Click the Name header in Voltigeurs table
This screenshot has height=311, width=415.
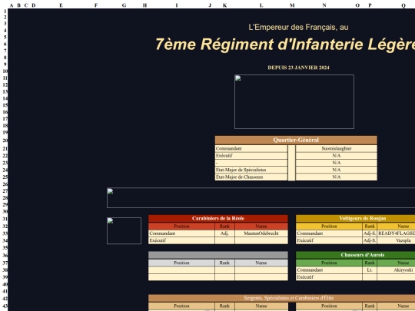[x=397, y=227]
